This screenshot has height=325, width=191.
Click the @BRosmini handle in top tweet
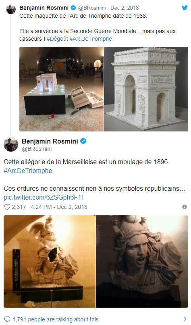(92, 8)
